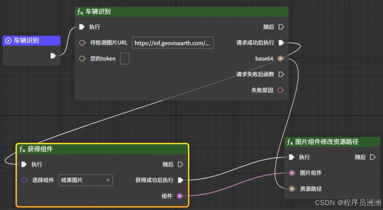Click the 执行 input pin on 获得组件 node

tap(24, 164)
